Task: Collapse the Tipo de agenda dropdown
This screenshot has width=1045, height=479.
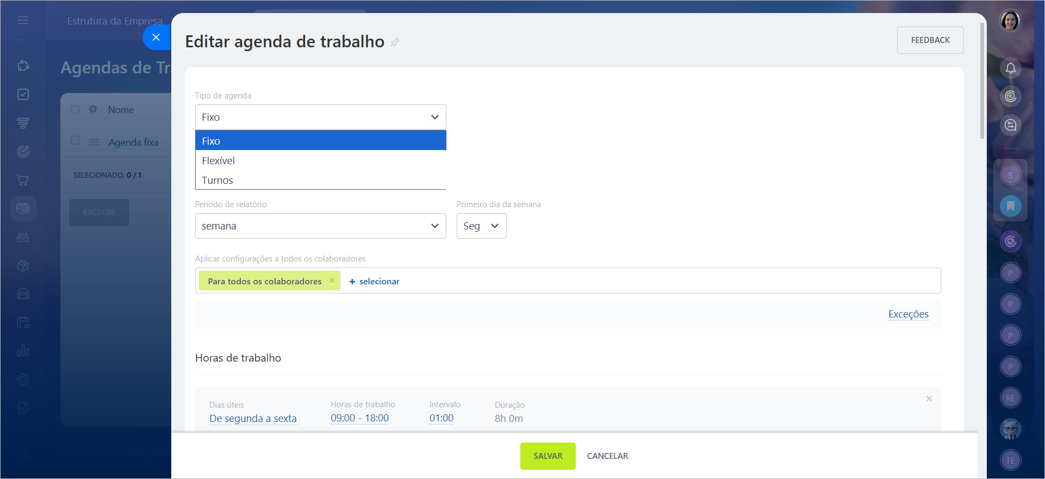Action: (x=321, y=117)
